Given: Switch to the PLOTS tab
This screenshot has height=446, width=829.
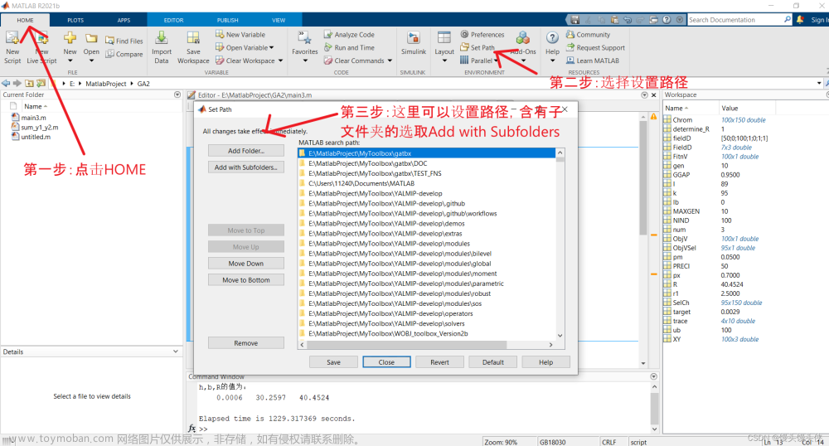Looking at the screenshot, I should pos(75,20).
